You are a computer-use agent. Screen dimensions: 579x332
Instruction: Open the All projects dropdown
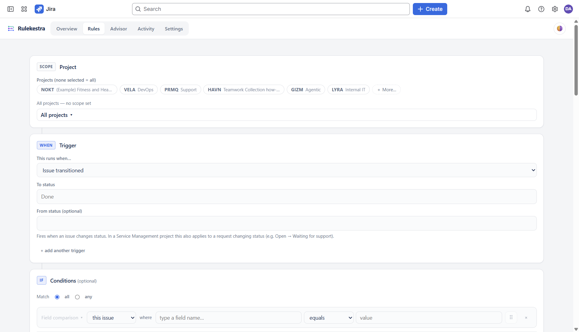(x=286, y=115)
